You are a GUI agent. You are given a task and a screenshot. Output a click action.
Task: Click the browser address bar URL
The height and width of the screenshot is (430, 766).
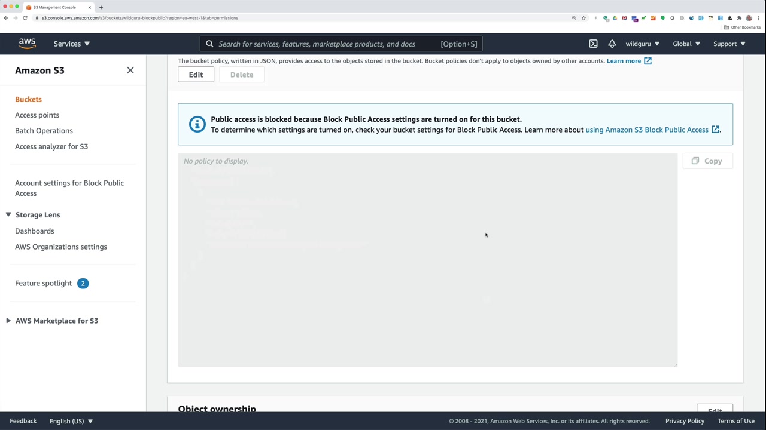(140, 18)
